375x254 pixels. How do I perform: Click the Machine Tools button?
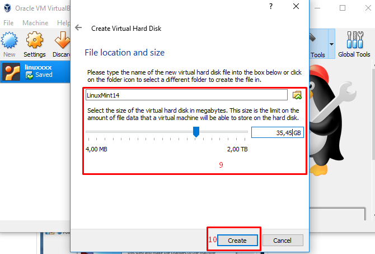coord(318,44)
